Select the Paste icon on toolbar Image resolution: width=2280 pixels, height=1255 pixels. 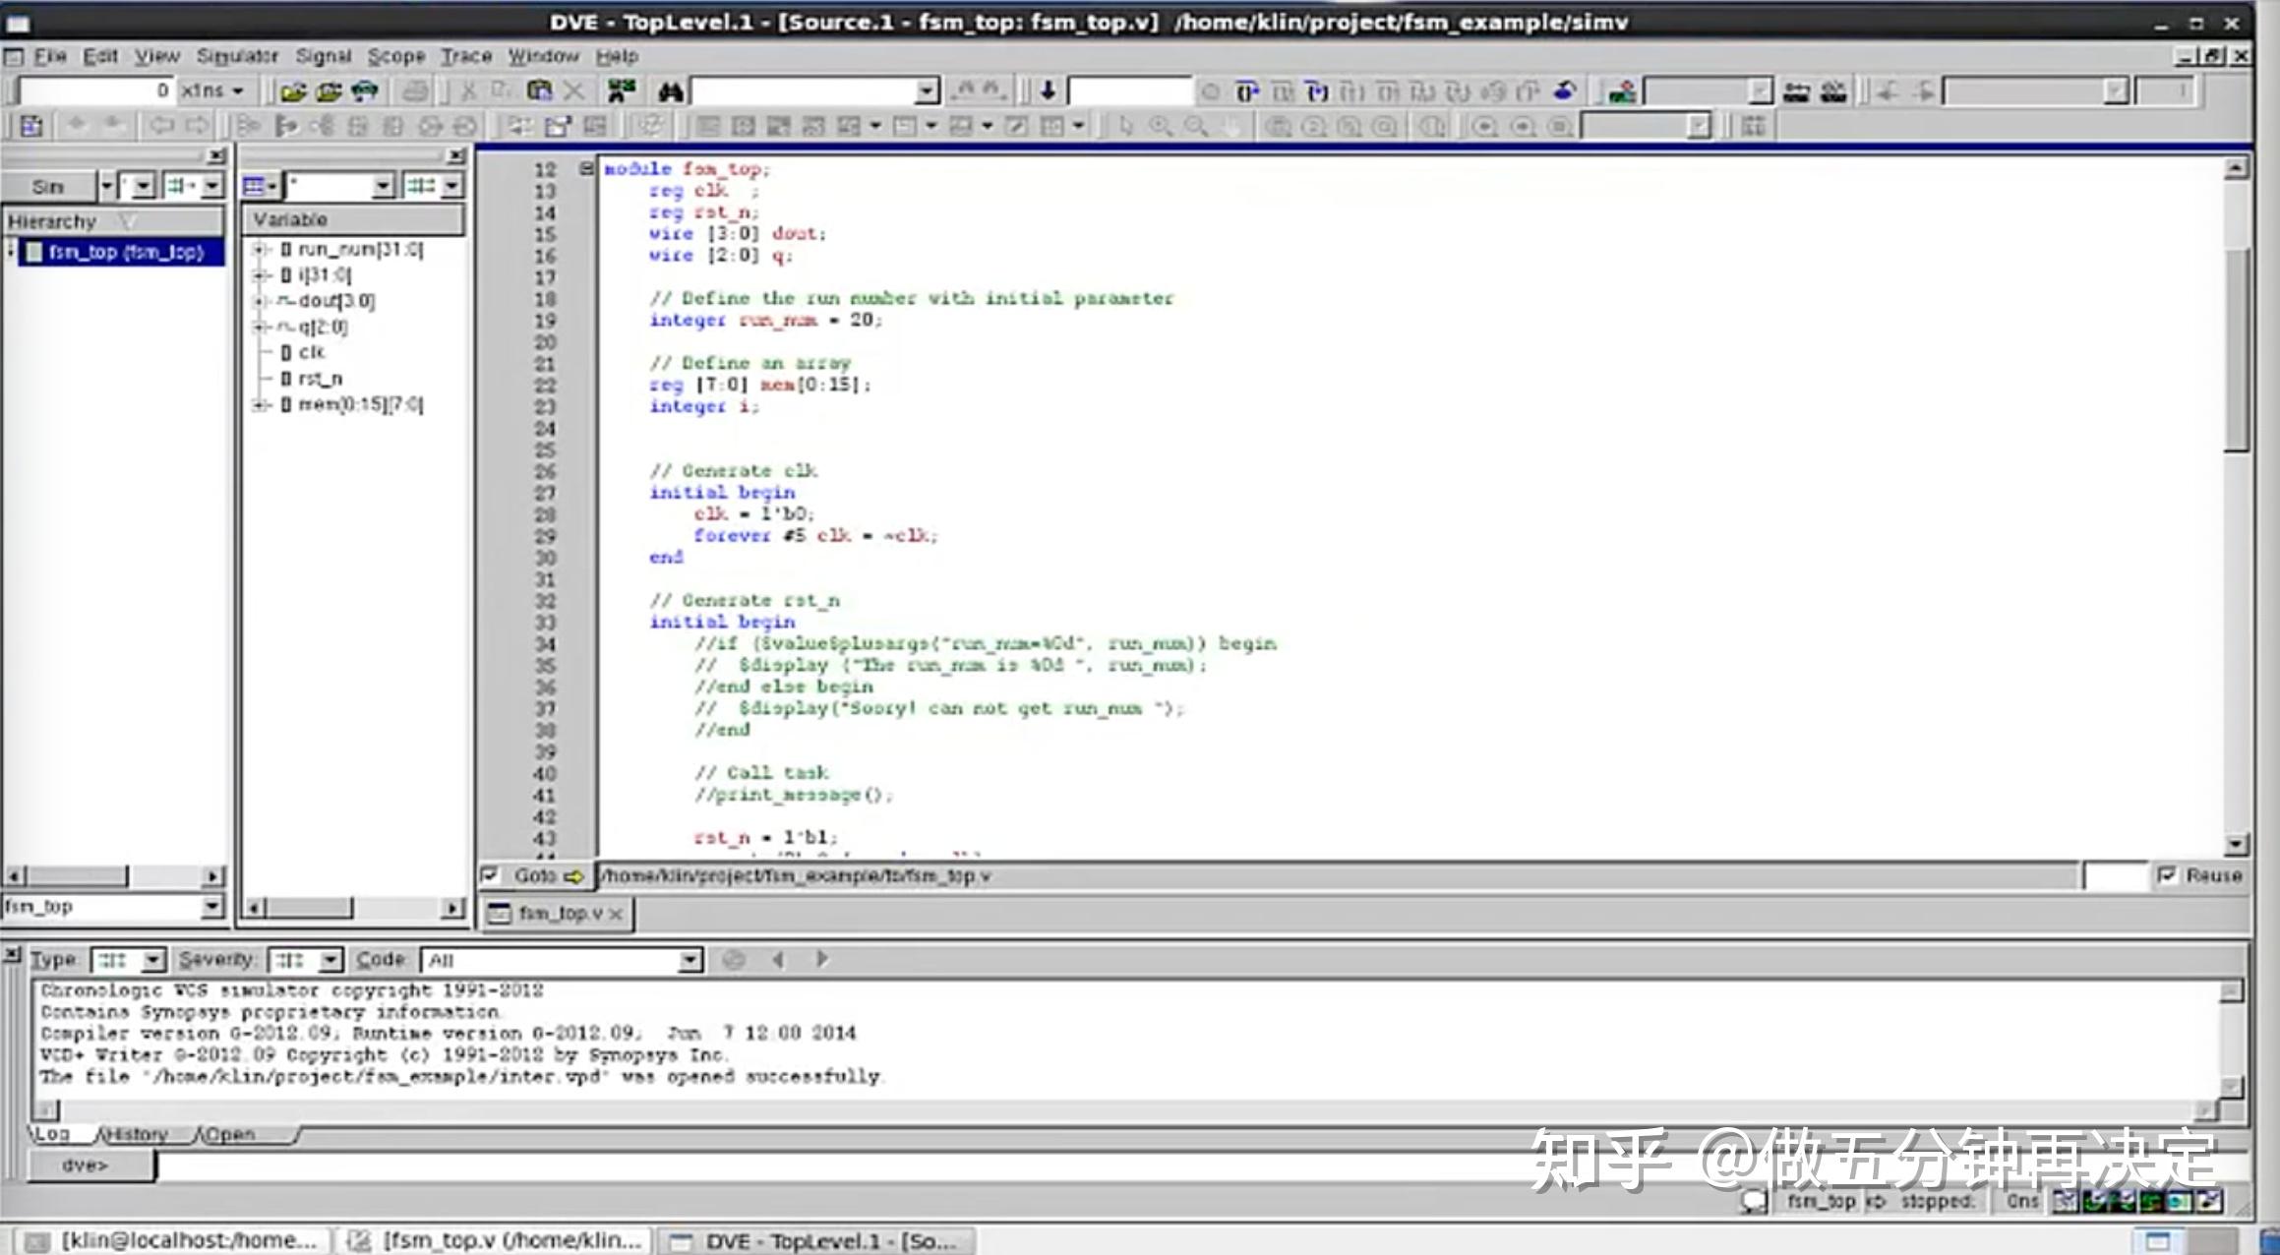click(541, 90)
